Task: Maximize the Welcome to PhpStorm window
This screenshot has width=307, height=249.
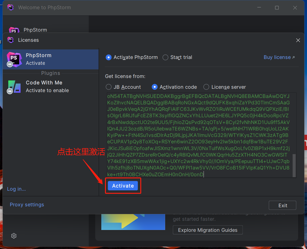Action: (277, 8)
